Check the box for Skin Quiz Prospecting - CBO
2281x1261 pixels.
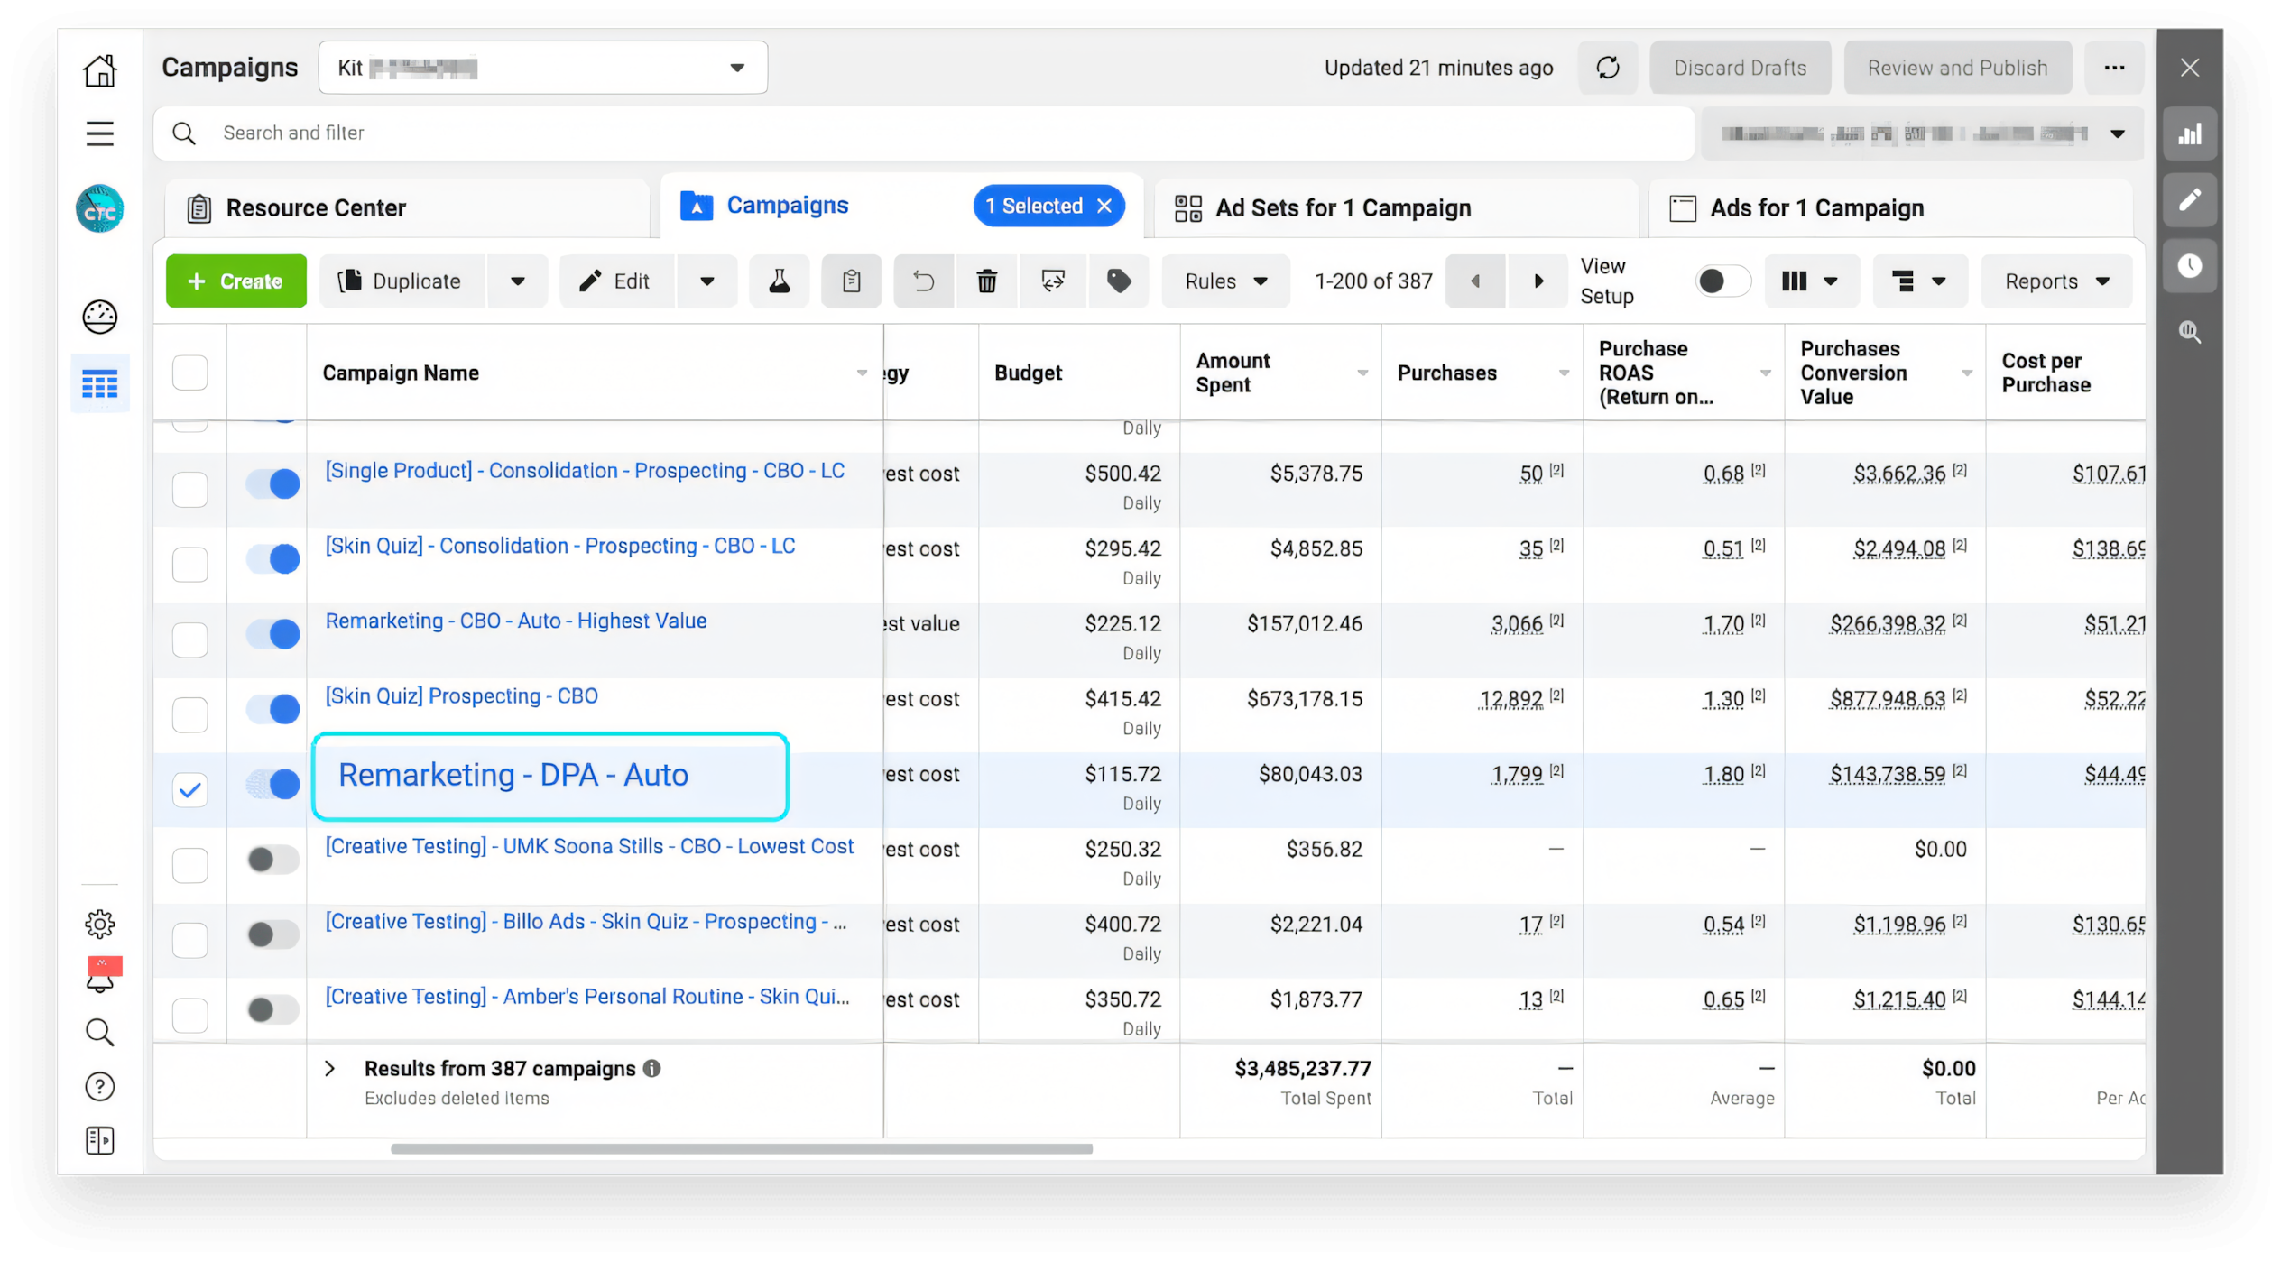(189, 714)
